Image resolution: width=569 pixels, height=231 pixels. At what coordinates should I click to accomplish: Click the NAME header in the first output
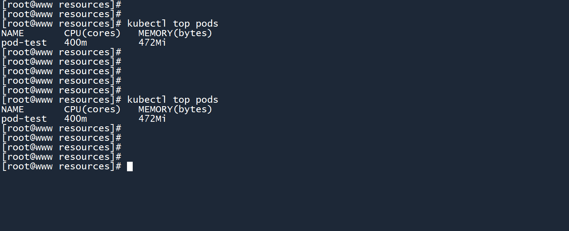13,33
